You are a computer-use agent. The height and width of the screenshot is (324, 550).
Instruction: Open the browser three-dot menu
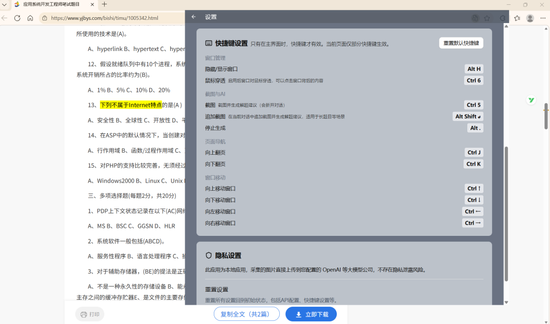pyautogui.click(x=542, y=18)
